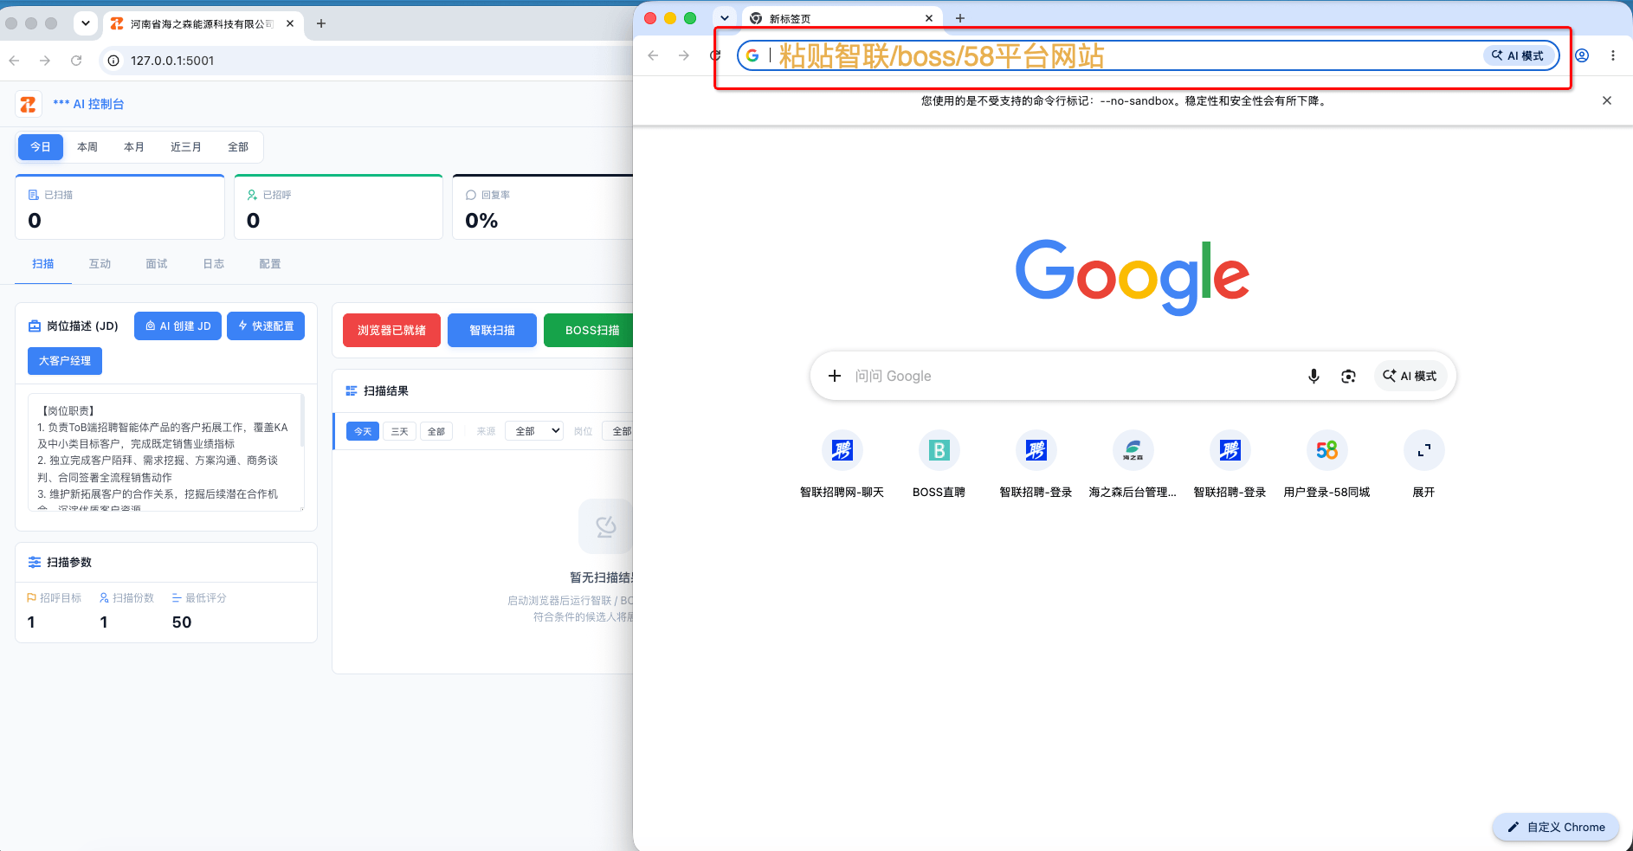The width and height of the screenshot is (1633, 851).
Task: Open the 日志 tab
Action: pos(214,264)
